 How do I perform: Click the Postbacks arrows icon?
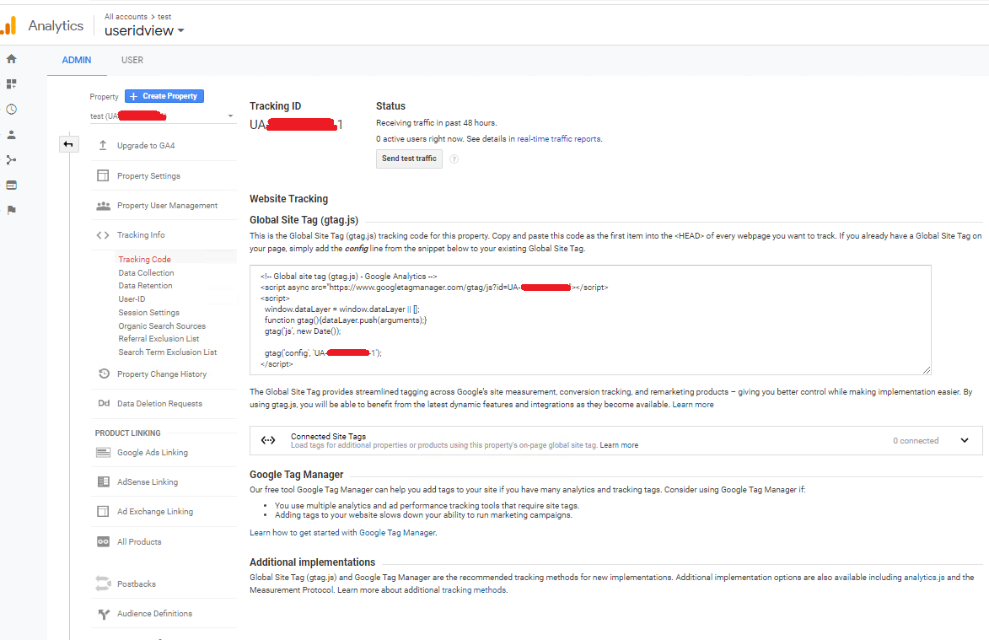(x=103, y=584)
